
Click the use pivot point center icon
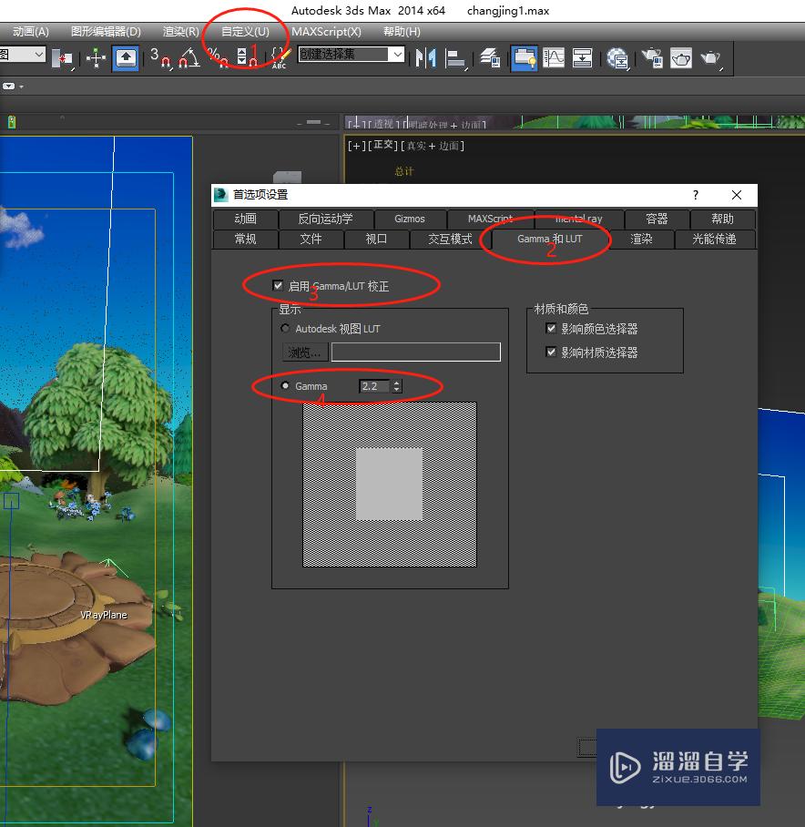coord(62,57)
